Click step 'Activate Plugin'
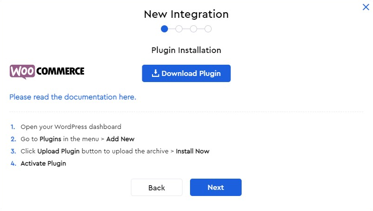The width and height of the screenshot is (373, 211). pyautogui.click(x=43, y=164)
